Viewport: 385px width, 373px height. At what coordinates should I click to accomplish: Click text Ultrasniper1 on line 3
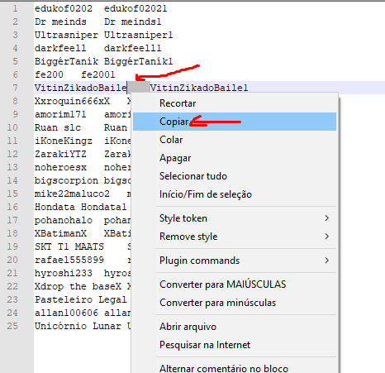(139, 35)
